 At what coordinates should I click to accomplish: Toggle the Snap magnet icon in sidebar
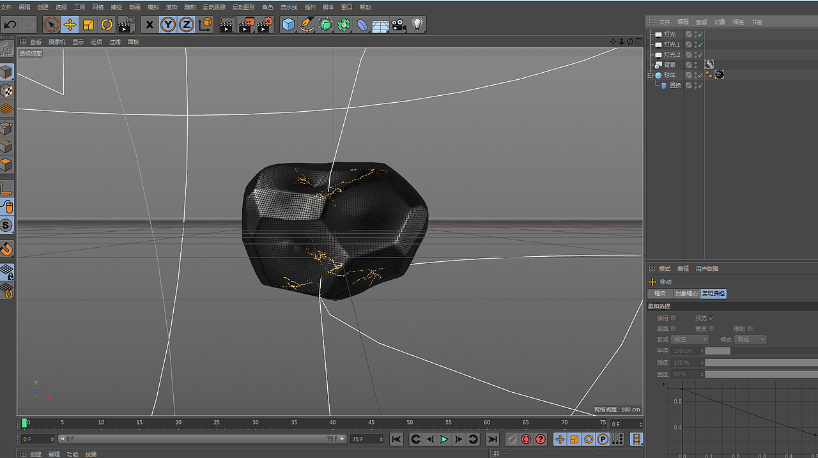click(x=6, y=248)
